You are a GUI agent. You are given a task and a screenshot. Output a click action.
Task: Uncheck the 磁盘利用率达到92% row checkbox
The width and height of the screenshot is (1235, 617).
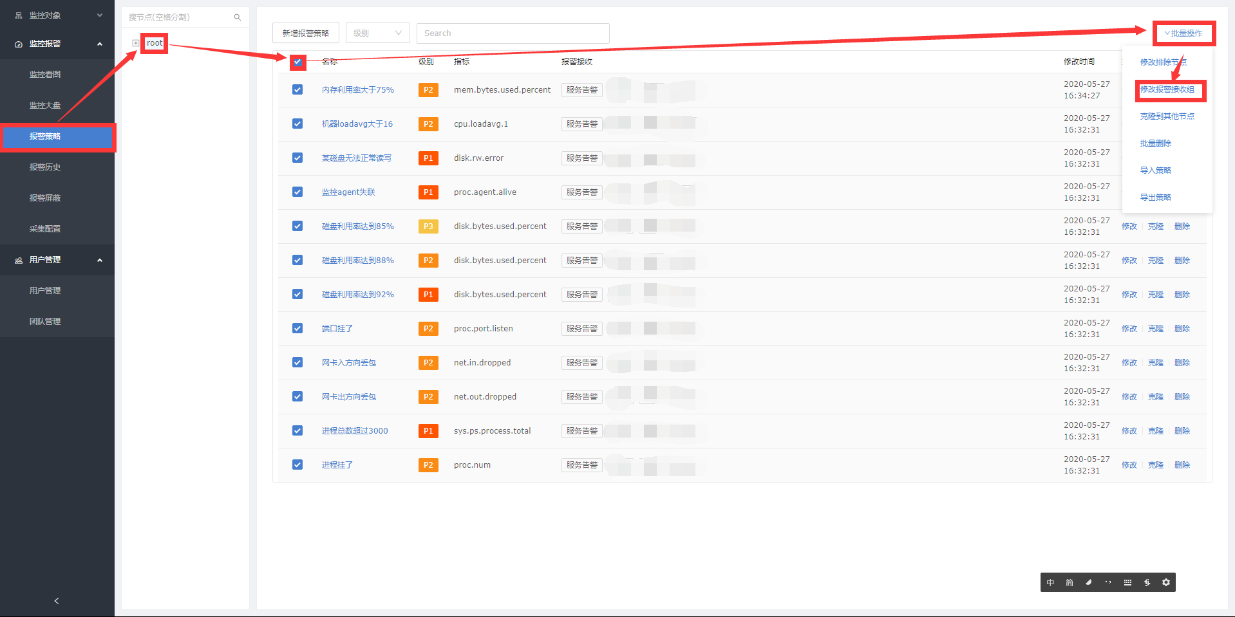click(297, 294)
